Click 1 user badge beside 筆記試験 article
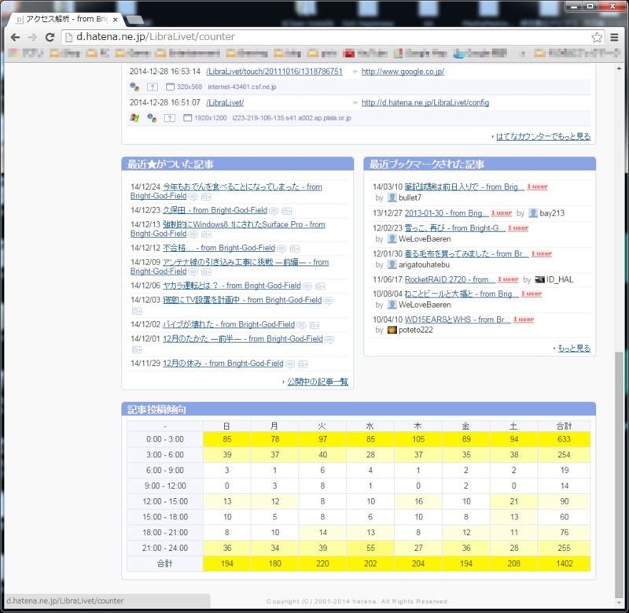 (538, 186)
